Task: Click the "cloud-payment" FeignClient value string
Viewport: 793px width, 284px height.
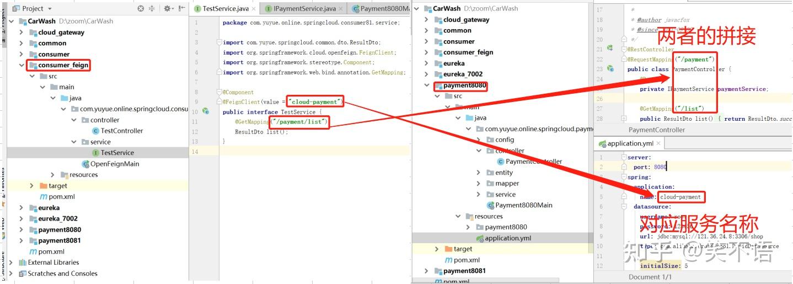Action: [x=315, y=101]
